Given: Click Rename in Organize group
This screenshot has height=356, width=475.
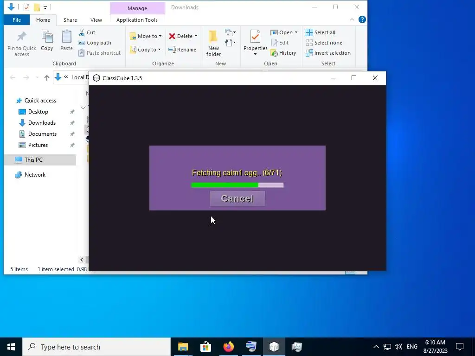Looking at the screenshot, I should pyautogui.click(x=182, y=50).
